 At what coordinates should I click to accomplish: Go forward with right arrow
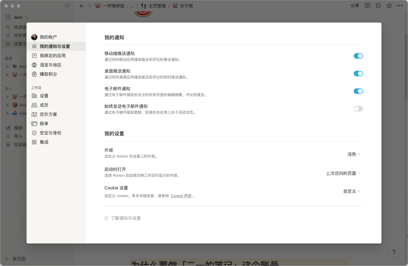pyautogui.click(x=89, y=6)
